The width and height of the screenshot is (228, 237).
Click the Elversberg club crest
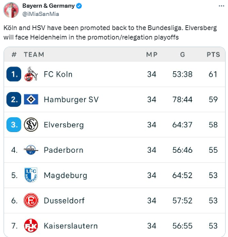(31, 124)
